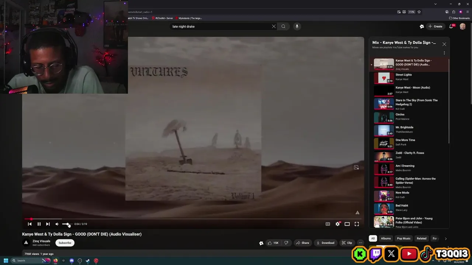Open the Zinq Visuals channel avatar
Image resolution: width=472 pixels, height=265 pixels.
26,243
